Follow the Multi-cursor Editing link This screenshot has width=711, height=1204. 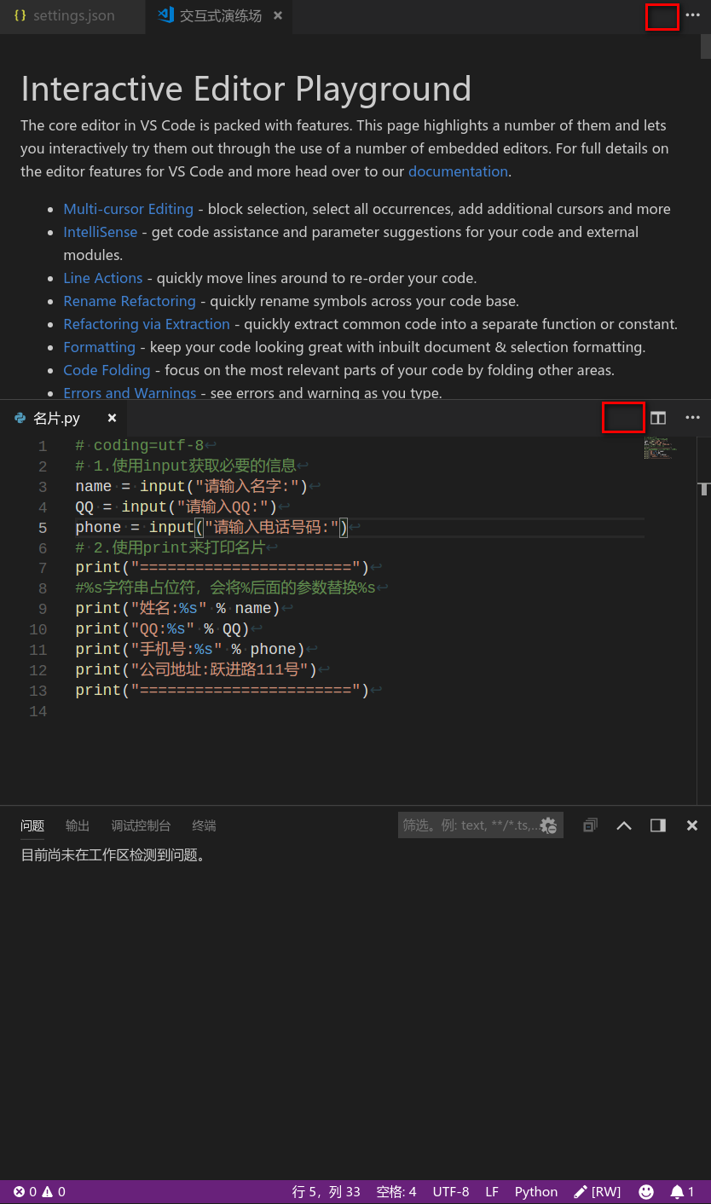(128, 209)
